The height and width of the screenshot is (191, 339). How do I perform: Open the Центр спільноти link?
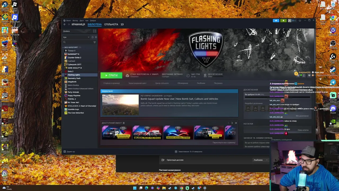tap(162, 83)
